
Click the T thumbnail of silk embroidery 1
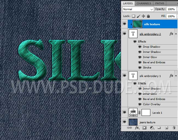[x=133, y=76]
